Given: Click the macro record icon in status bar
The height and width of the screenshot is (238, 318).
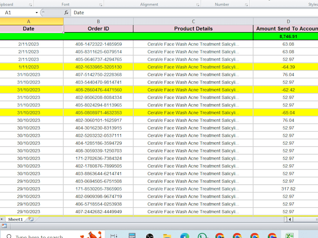Looking at the screenshot, I should pyautogui.click(x=4, y=226).
